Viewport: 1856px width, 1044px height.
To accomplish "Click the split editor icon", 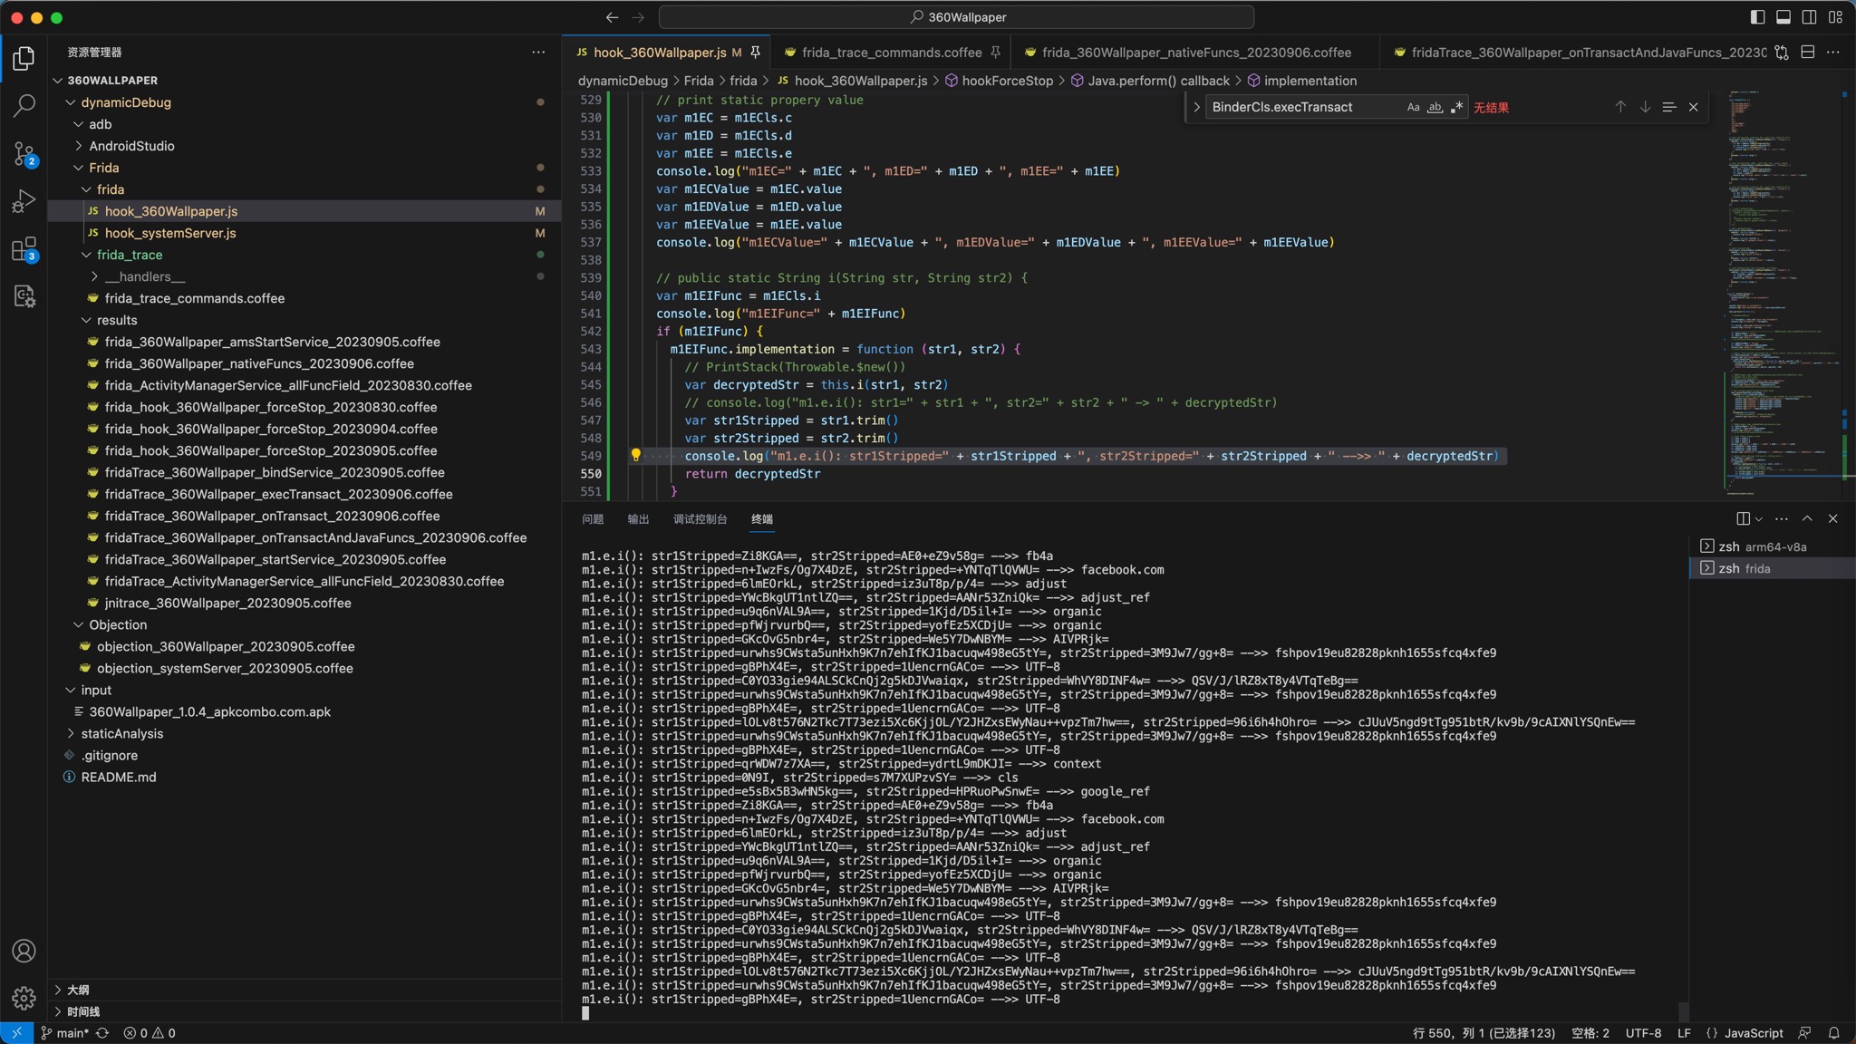I will point(1807,53).
